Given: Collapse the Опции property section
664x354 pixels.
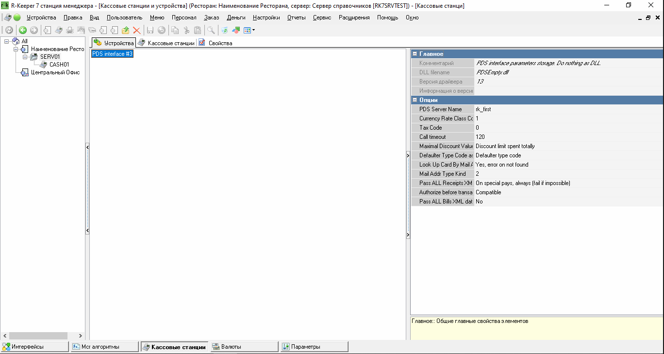Looking at the screenshot, I should point(415,100).
